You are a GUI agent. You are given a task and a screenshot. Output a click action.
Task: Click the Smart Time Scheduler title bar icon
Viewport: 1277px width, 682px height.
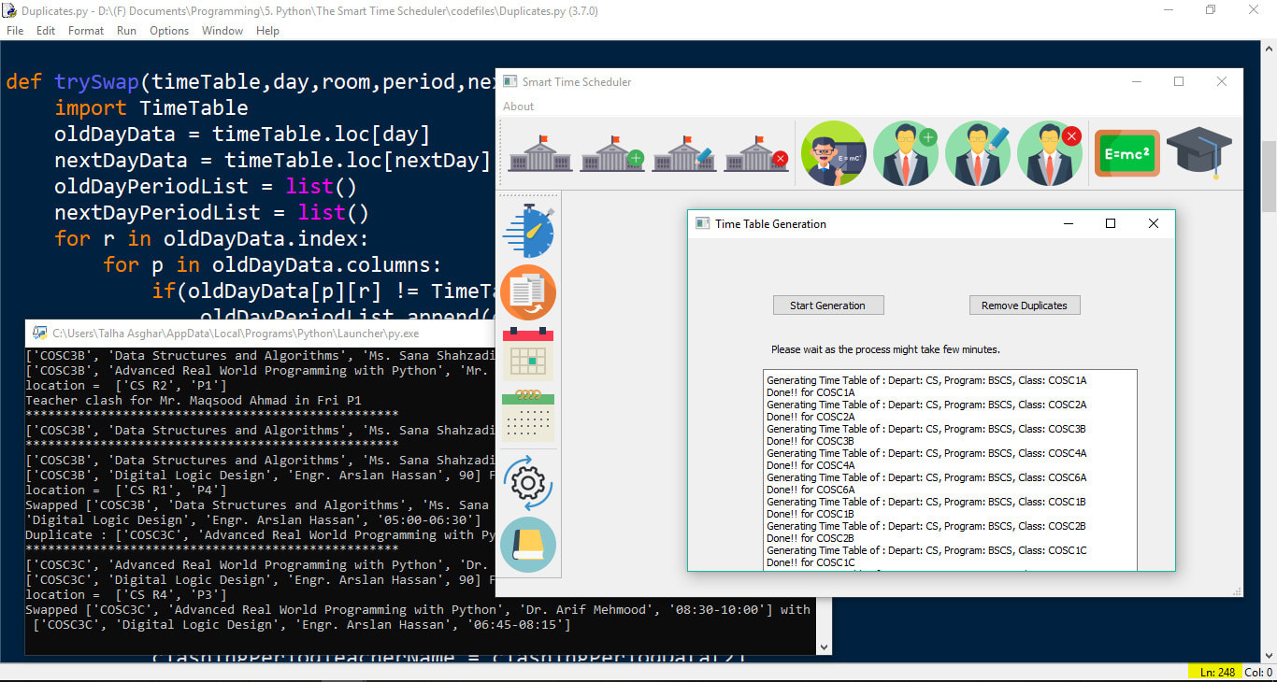tap(509, 82)
